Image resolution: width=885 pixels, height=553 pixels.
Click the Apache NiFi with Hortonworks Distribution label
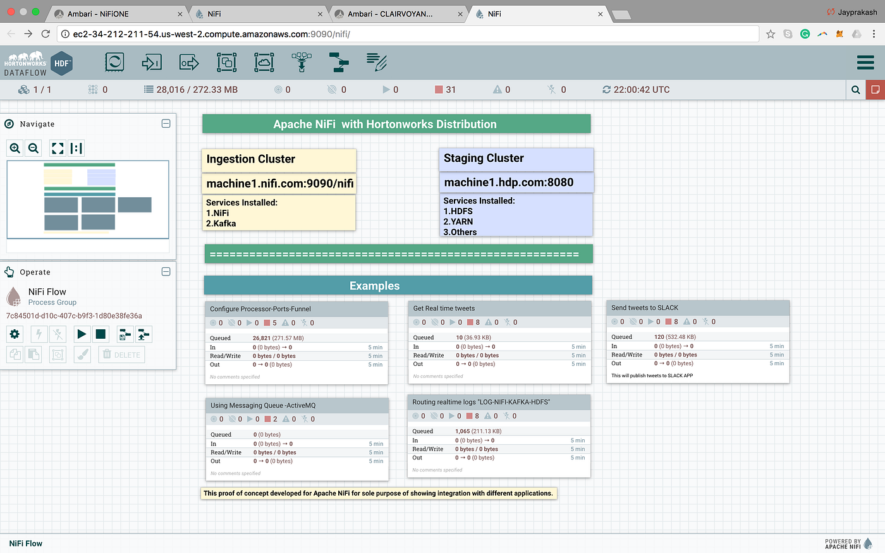[x=396, y=124]
